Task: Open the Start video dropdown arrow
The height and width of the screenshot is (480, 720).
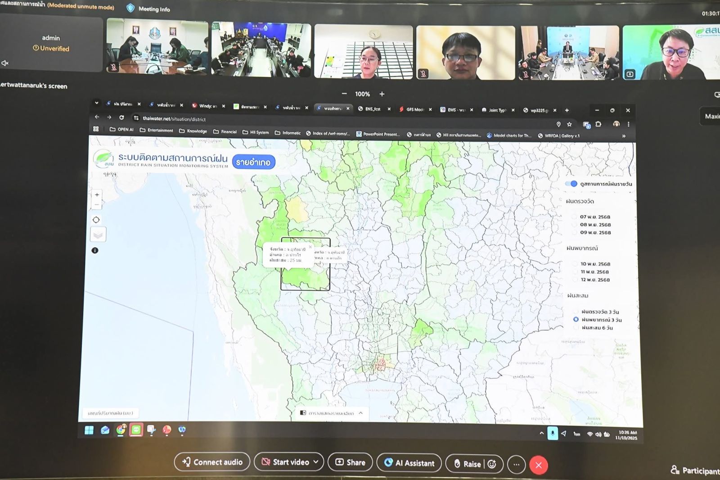Action: tap(316, 462)
